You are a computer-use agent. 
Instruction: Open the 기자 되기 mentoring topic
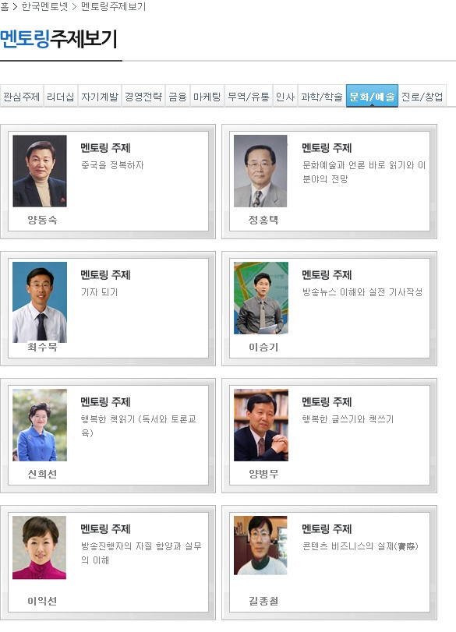(x=99, y=291)
